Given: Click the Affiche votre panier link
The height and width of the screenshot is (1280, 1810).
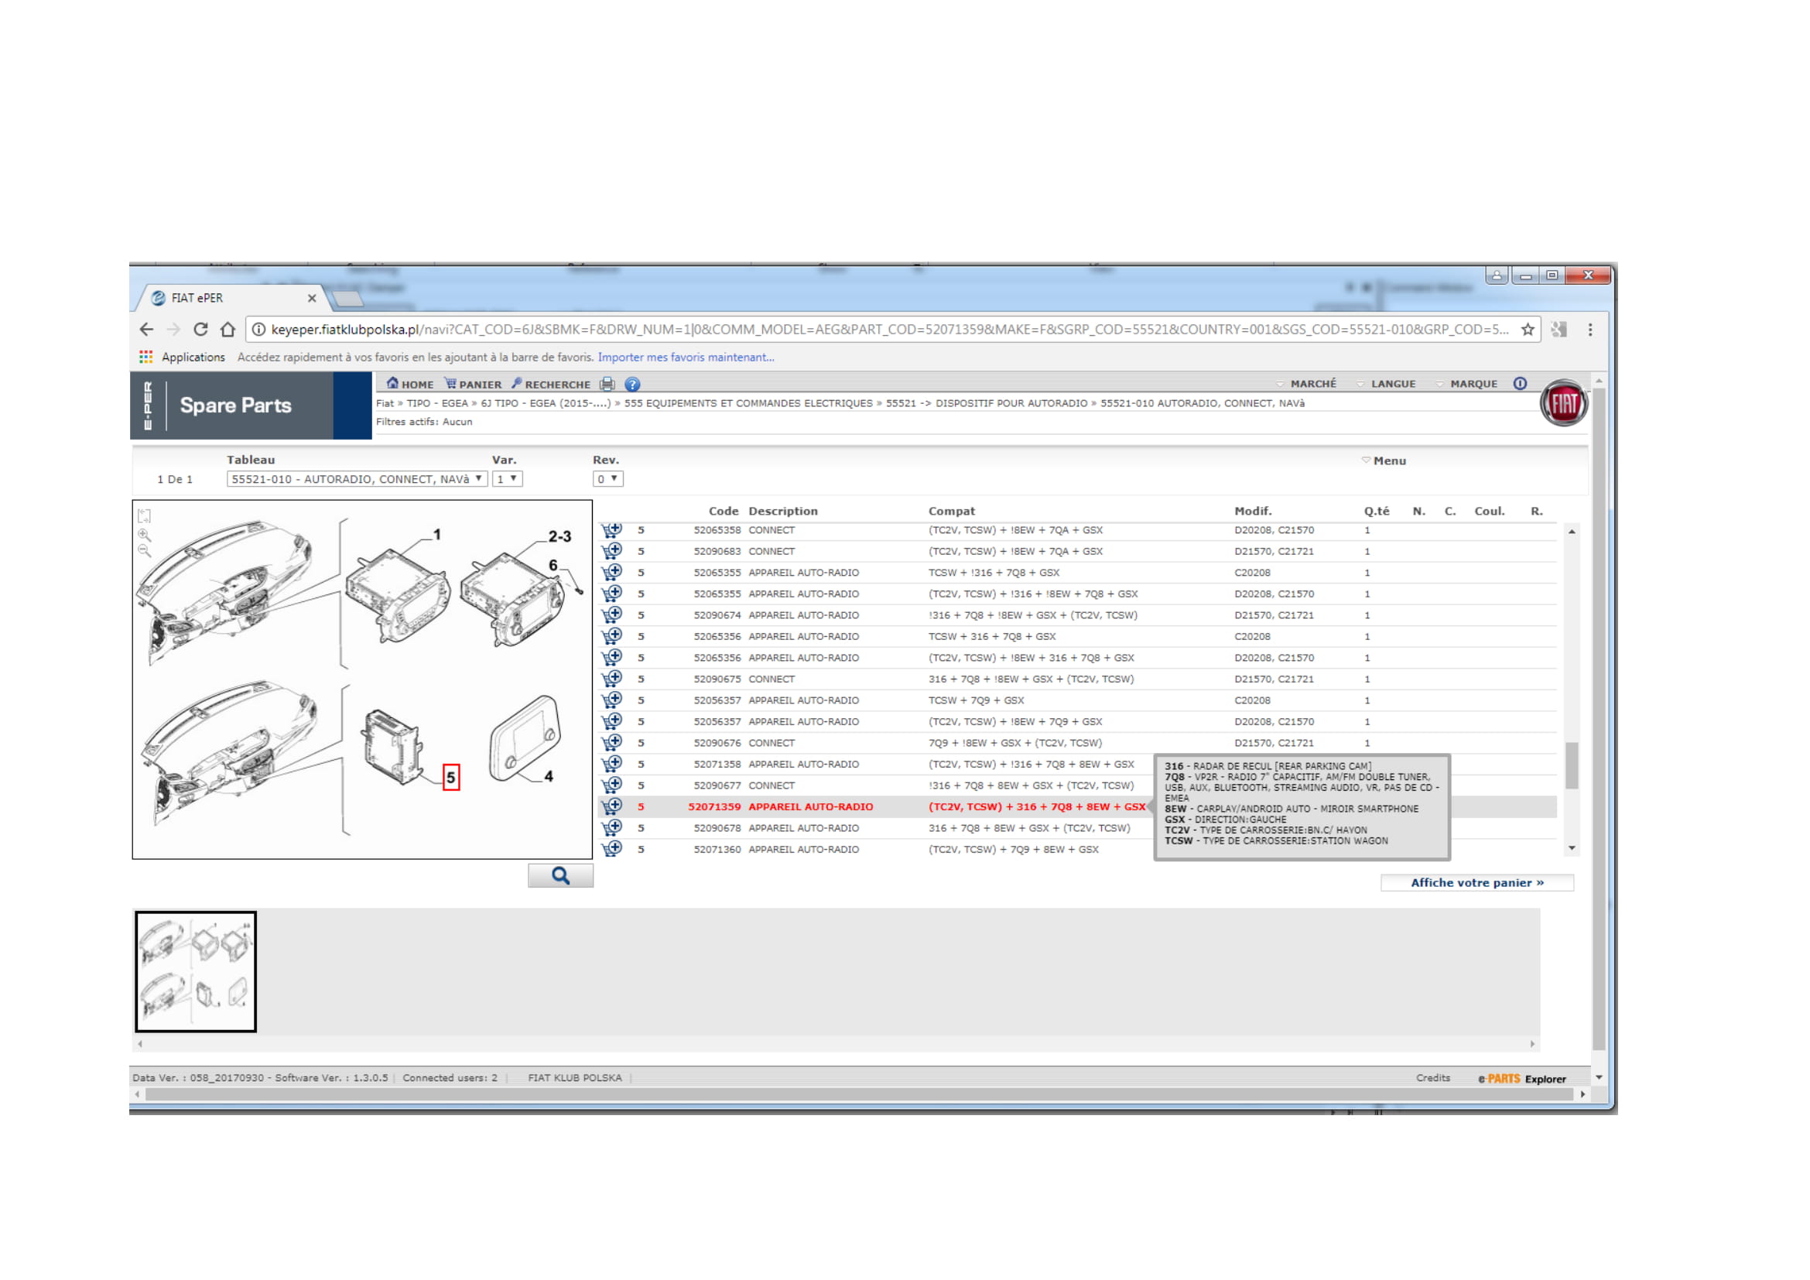Looking at the screenshot, I should pyautogui.click(x=1476, y=883).
